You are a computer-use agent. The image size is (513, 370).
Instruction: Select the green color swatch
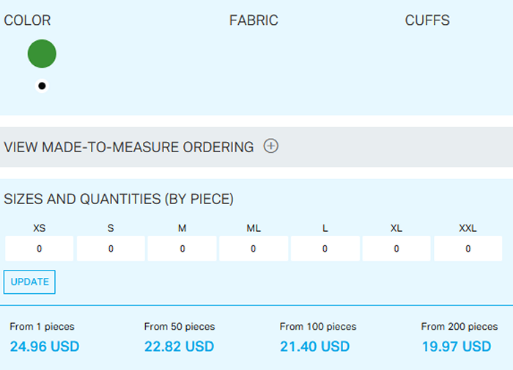pos(42,54)
